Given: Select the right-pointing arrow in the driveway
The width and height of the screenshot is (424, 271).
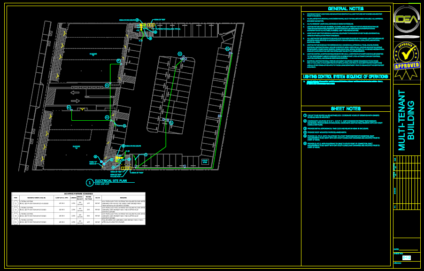Looking at the screenshot, I should pos(75,100).
